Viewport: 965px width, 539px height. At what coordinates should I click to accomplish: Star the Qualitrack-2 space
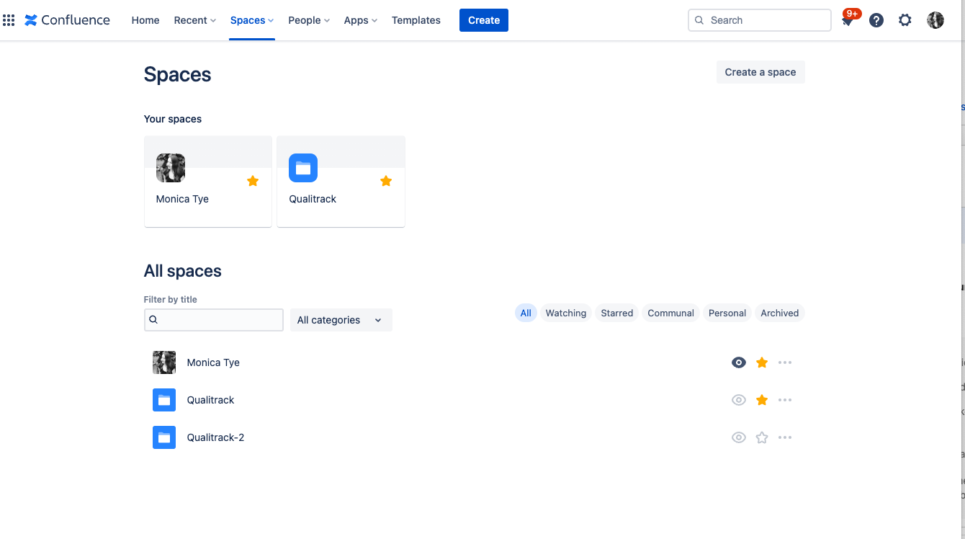[762, 437]
